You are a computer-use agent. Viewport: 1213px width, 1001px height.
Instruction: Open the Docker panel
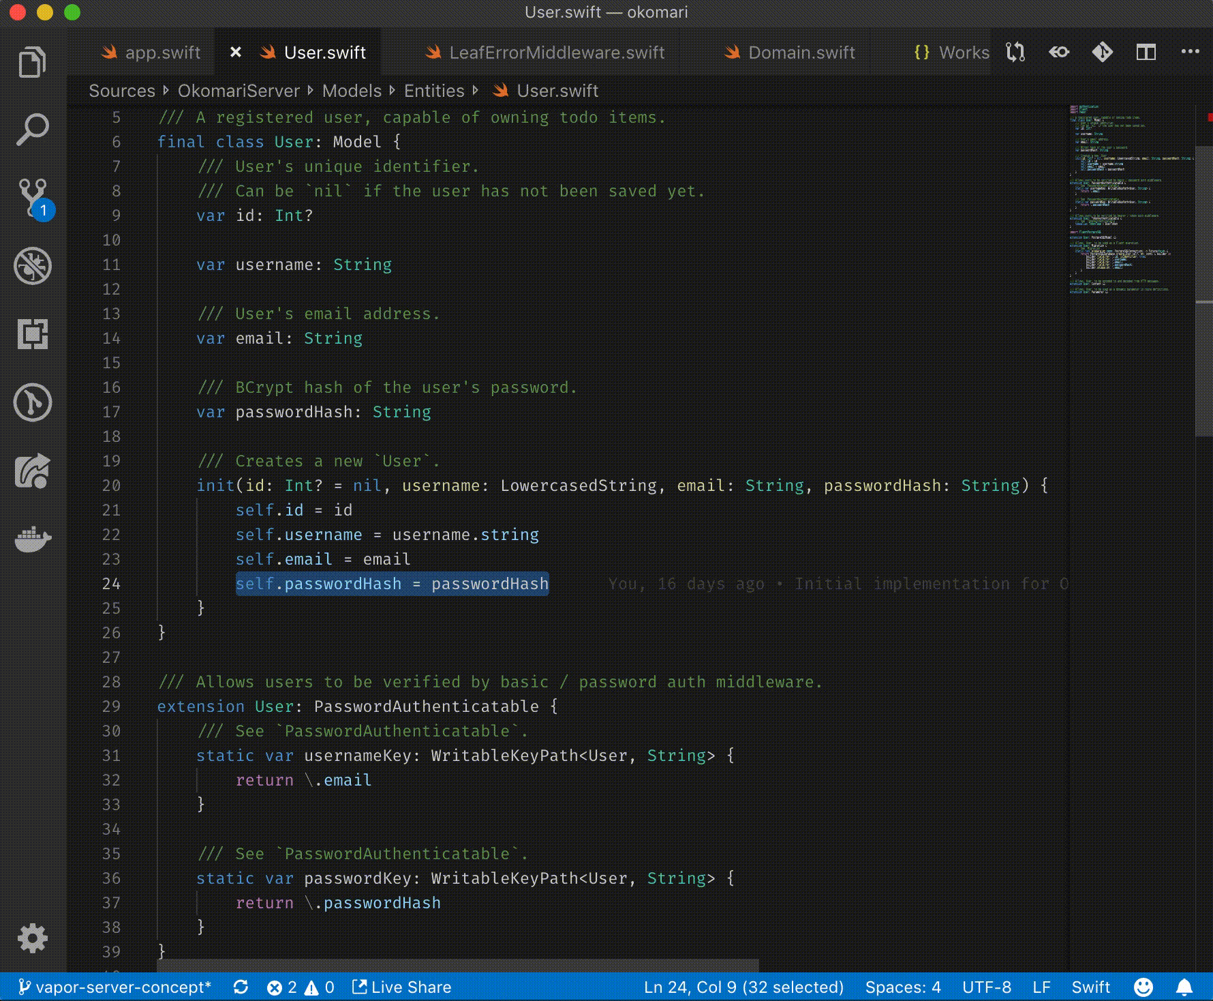[33, 539]
